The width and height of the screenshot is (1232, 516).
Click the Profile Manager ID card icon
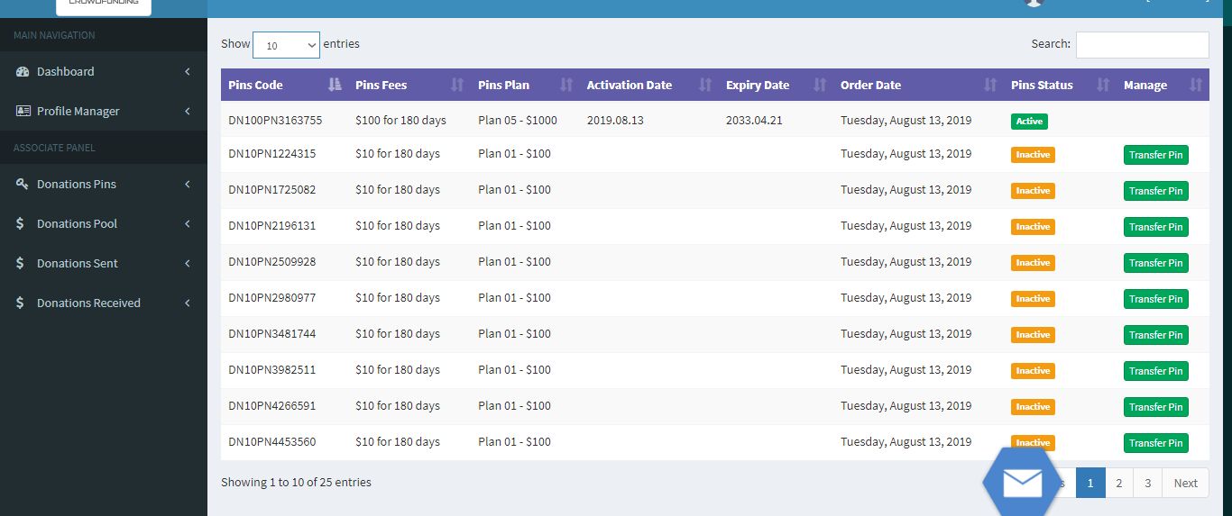tap(23, 111)
